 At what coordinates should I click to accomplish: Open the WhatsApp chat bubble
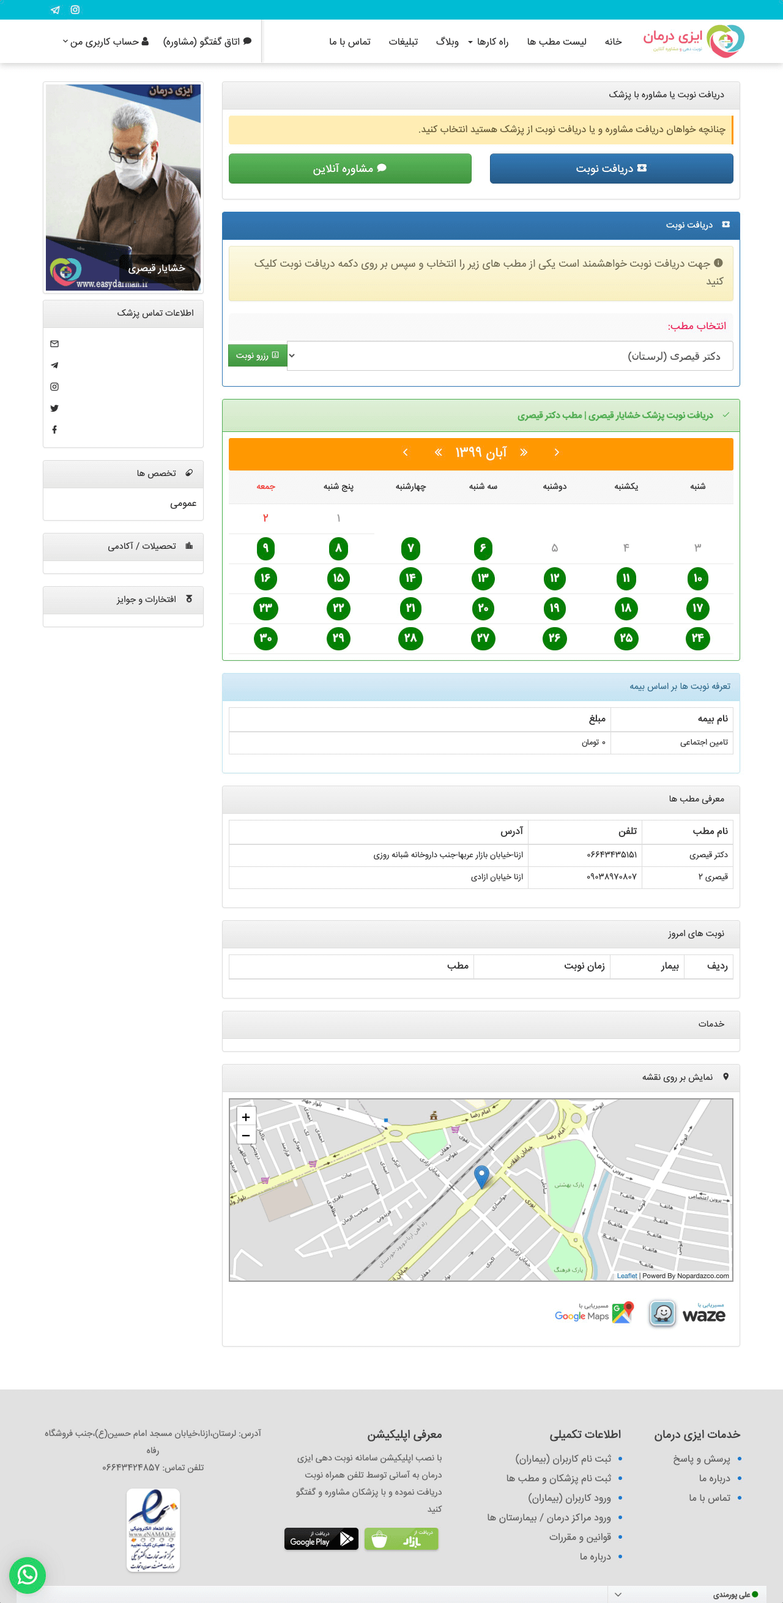(28, 1574)
